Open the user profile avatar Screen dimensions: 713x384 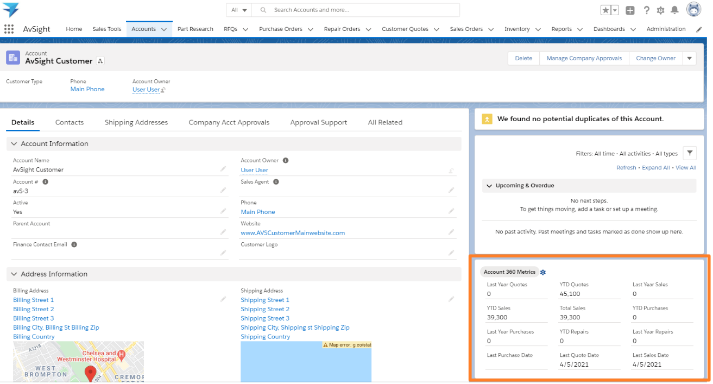coord(693,10)
